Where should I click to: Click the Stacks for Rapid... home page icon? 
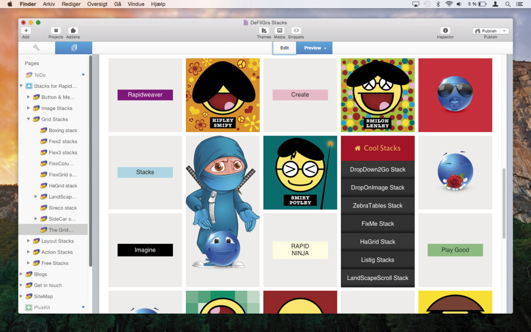click(x=29, y=86)
